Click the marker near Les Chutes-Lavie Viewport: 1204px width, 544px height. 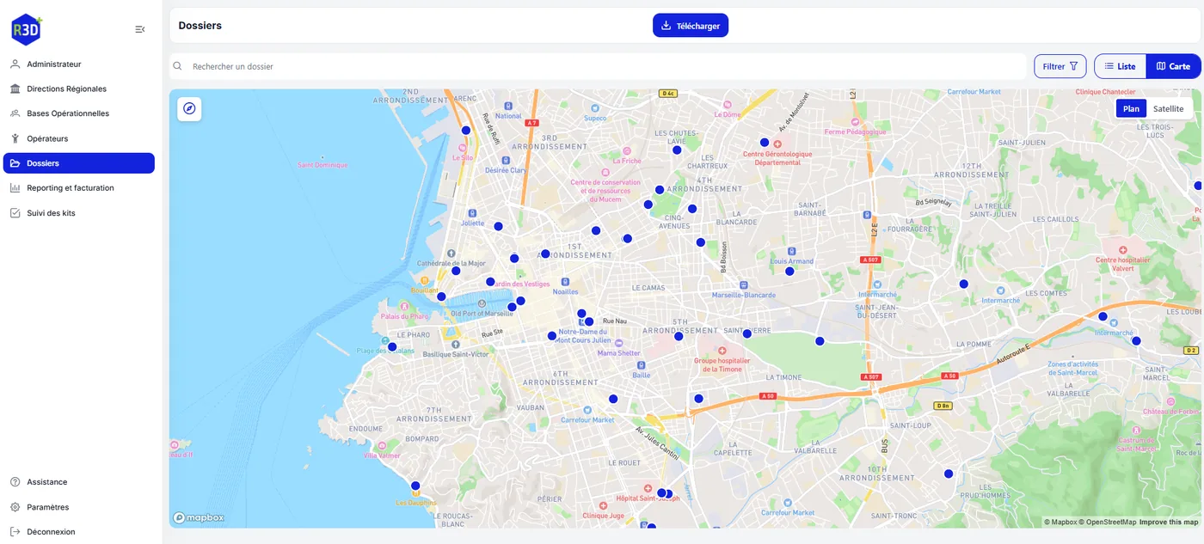coord(677,150)
